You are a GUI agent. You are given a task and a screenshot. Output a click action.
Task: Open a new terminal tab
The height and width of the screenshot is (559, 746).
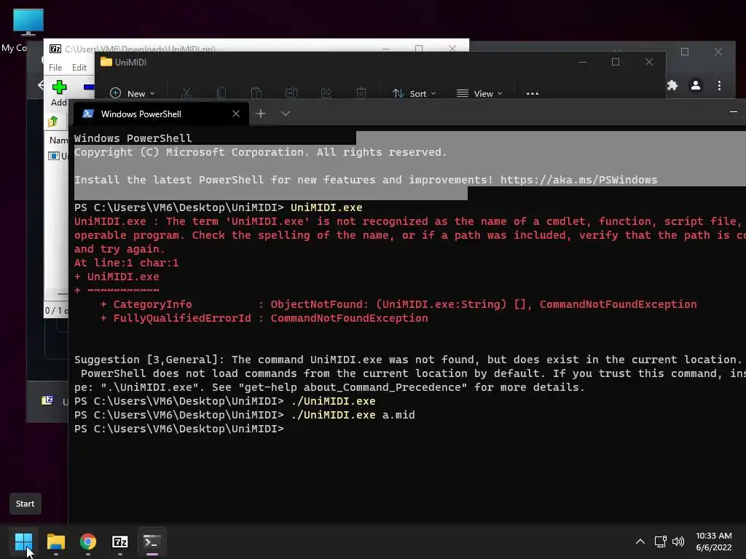[x=261, y=114]
